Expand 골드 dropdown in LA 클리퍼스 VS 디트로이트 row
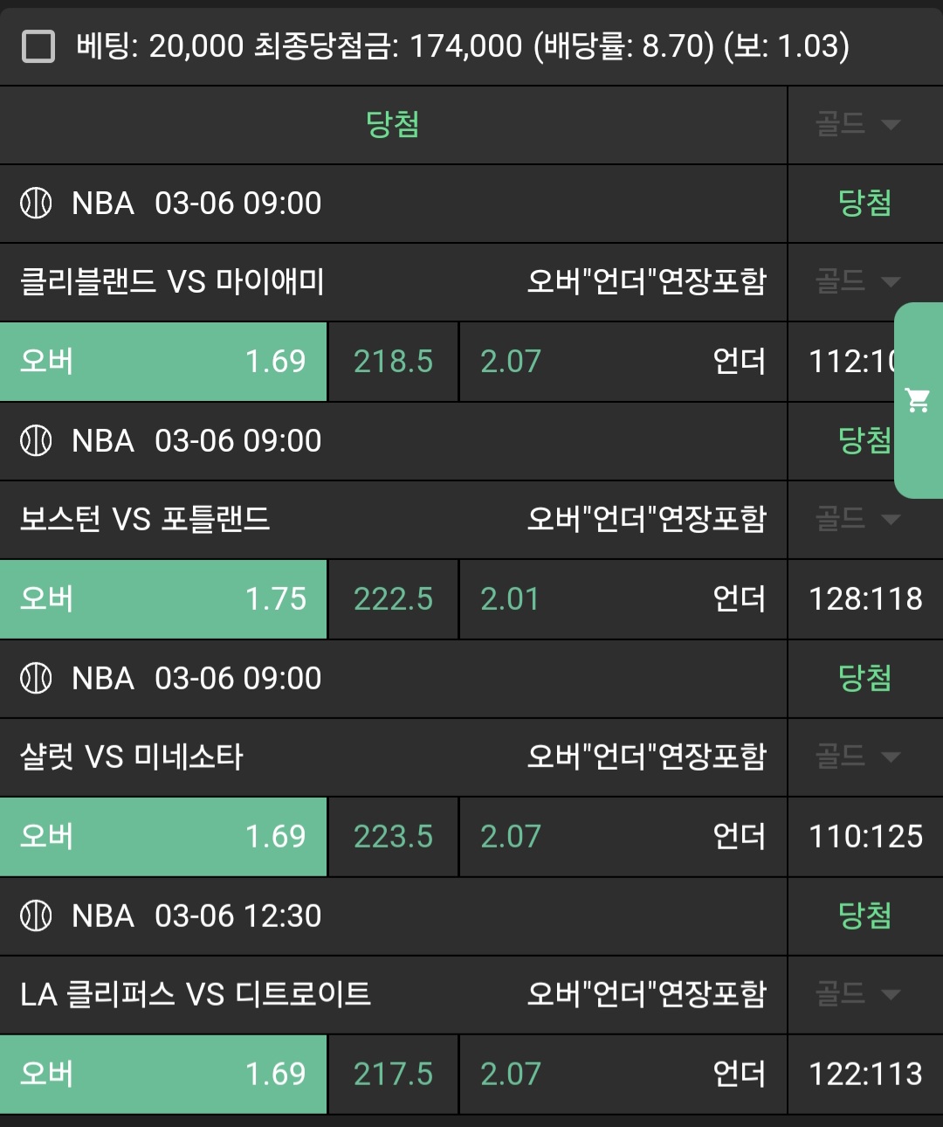Image resolution: width=943 pixels, height=1127 pixels. (x=857, y=995)
